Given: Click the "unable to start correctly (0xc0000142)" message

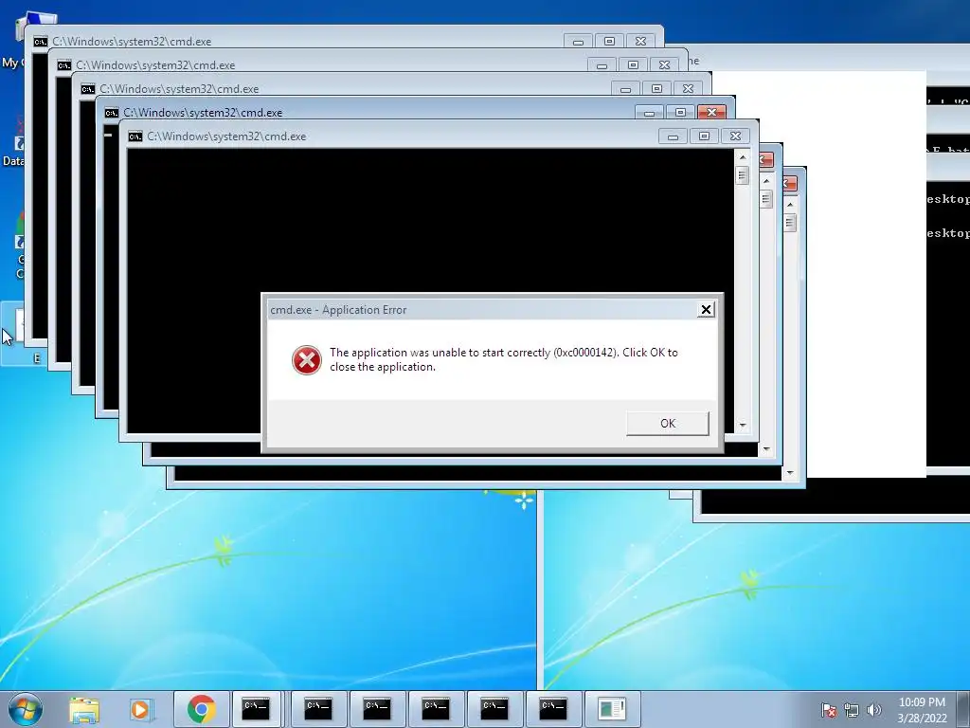Looking at the screenshot, I should pyautogui.click(x=504, y=359).
